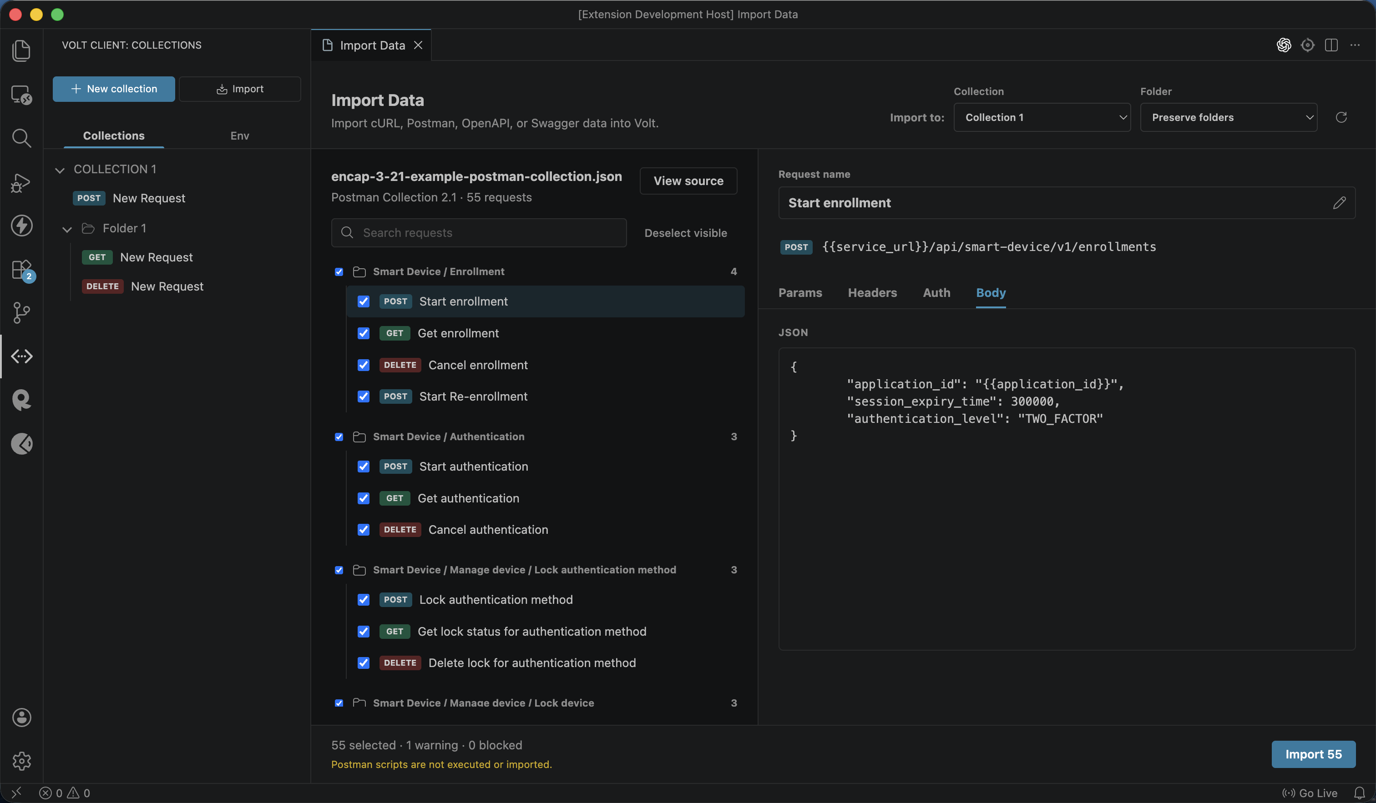Select the Body tab

tap(991, 292)
